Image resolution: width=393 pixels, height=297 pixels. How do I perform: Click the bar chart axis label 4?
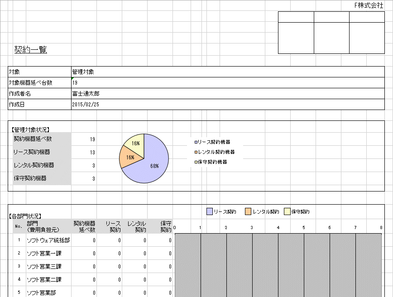coord(278,228)
